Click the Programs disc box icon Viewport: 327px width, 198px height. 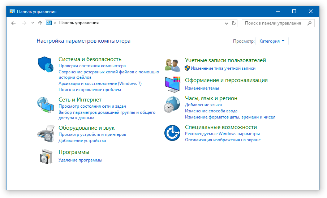pos(46,156)
